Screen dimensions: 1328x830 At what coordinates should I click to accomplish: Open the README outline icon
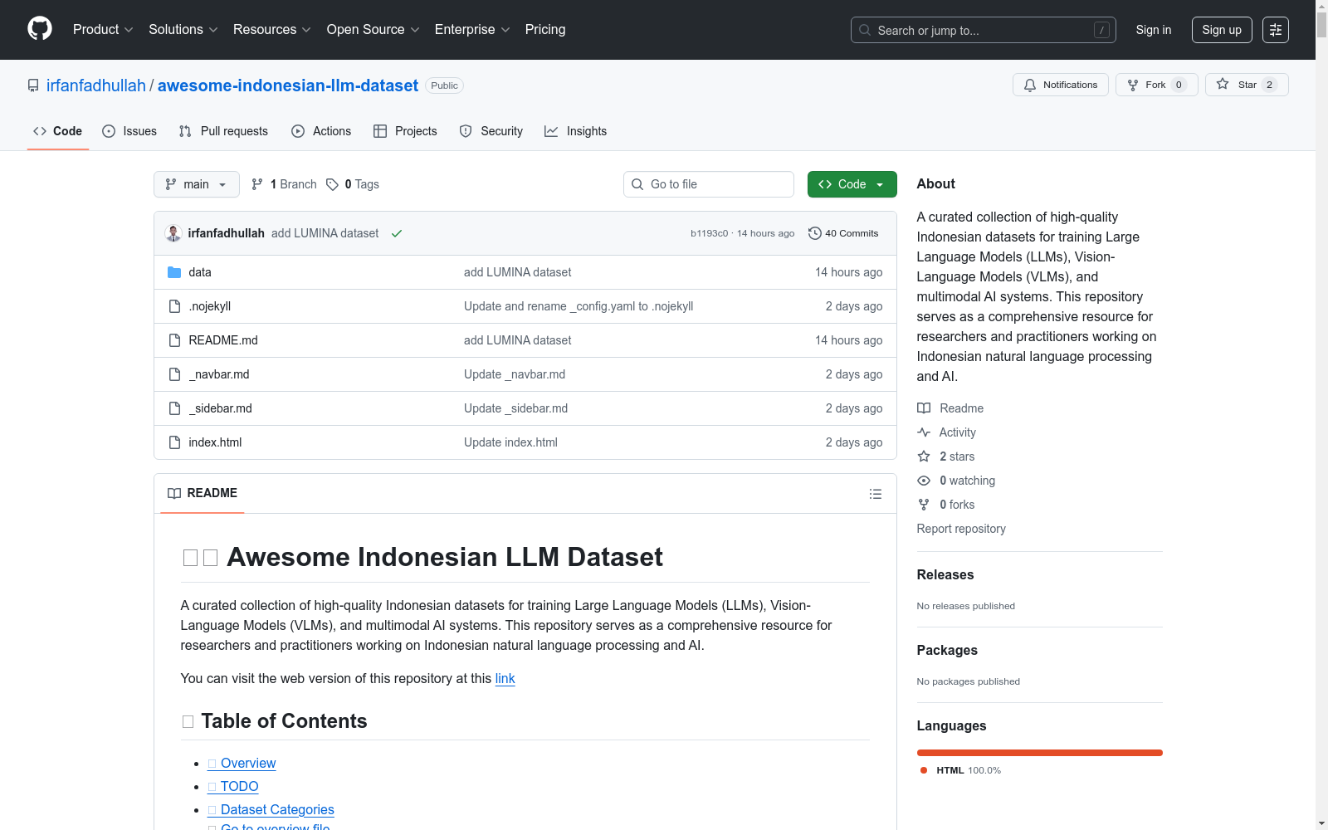876,494
